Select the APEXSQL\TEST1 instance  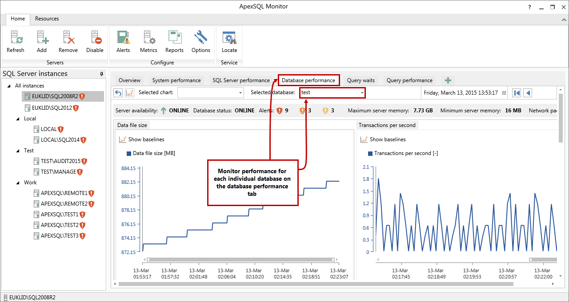[60, 215]
